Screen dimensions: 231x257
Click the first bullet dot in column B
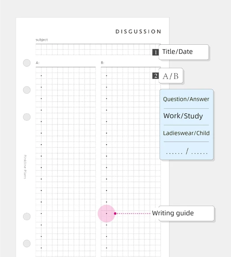(x=107, y=76)
